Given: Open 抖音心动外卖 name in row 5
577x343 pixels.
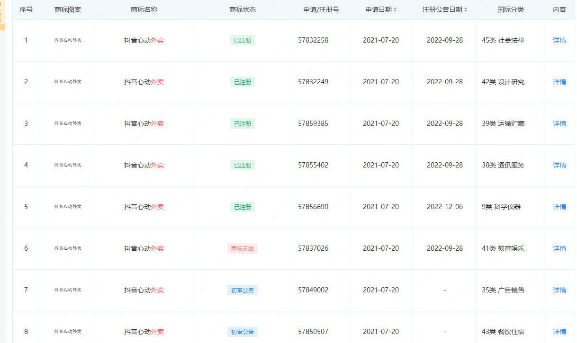Looking at the screenshot, I should tap(144, 207).
